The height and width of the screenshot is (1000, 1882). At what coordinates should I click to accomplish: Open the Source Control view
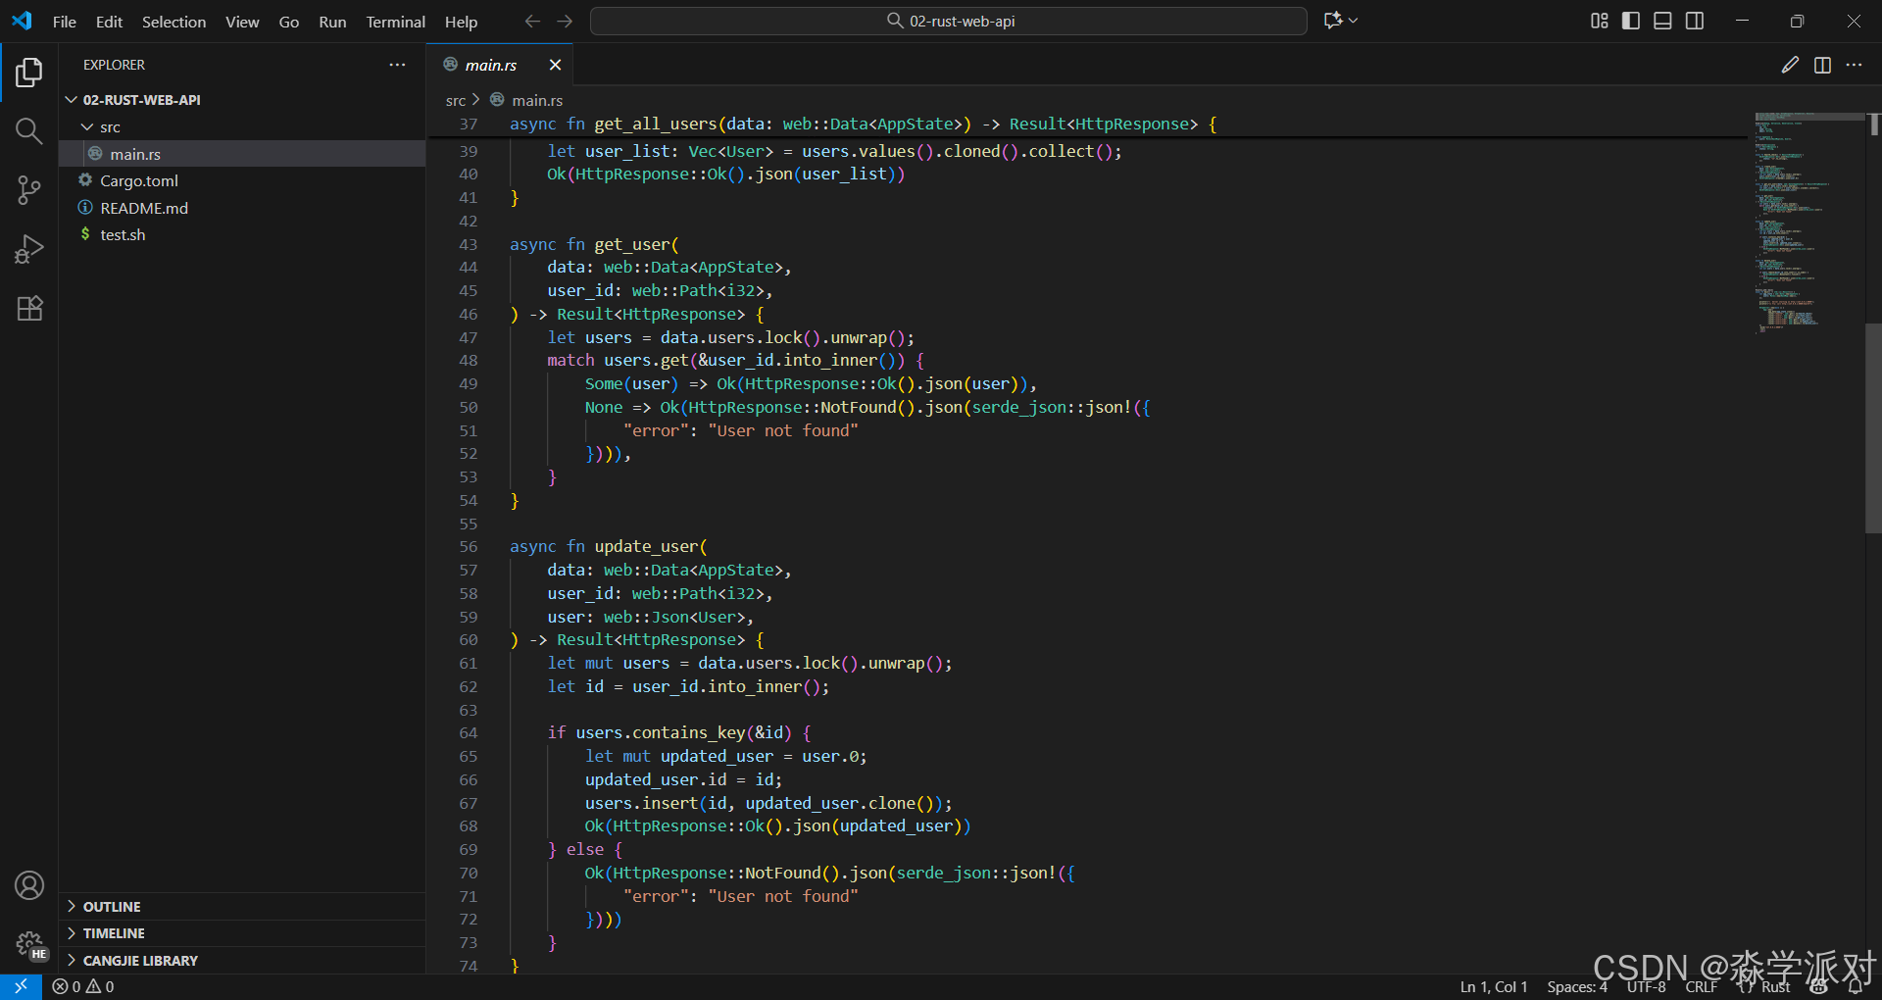[x=29, y=190]
